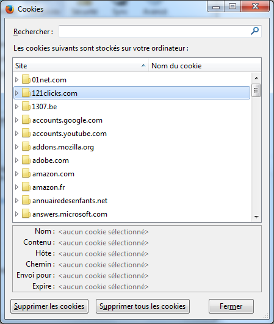
Task: Expand the 01net.com cookie tree
Action: pyautogui.click(x=16, y=79)
